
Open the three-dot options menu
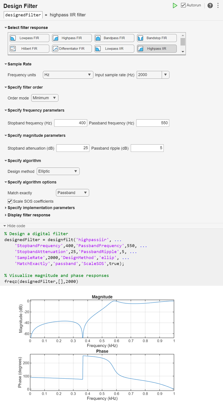(218, 5)
